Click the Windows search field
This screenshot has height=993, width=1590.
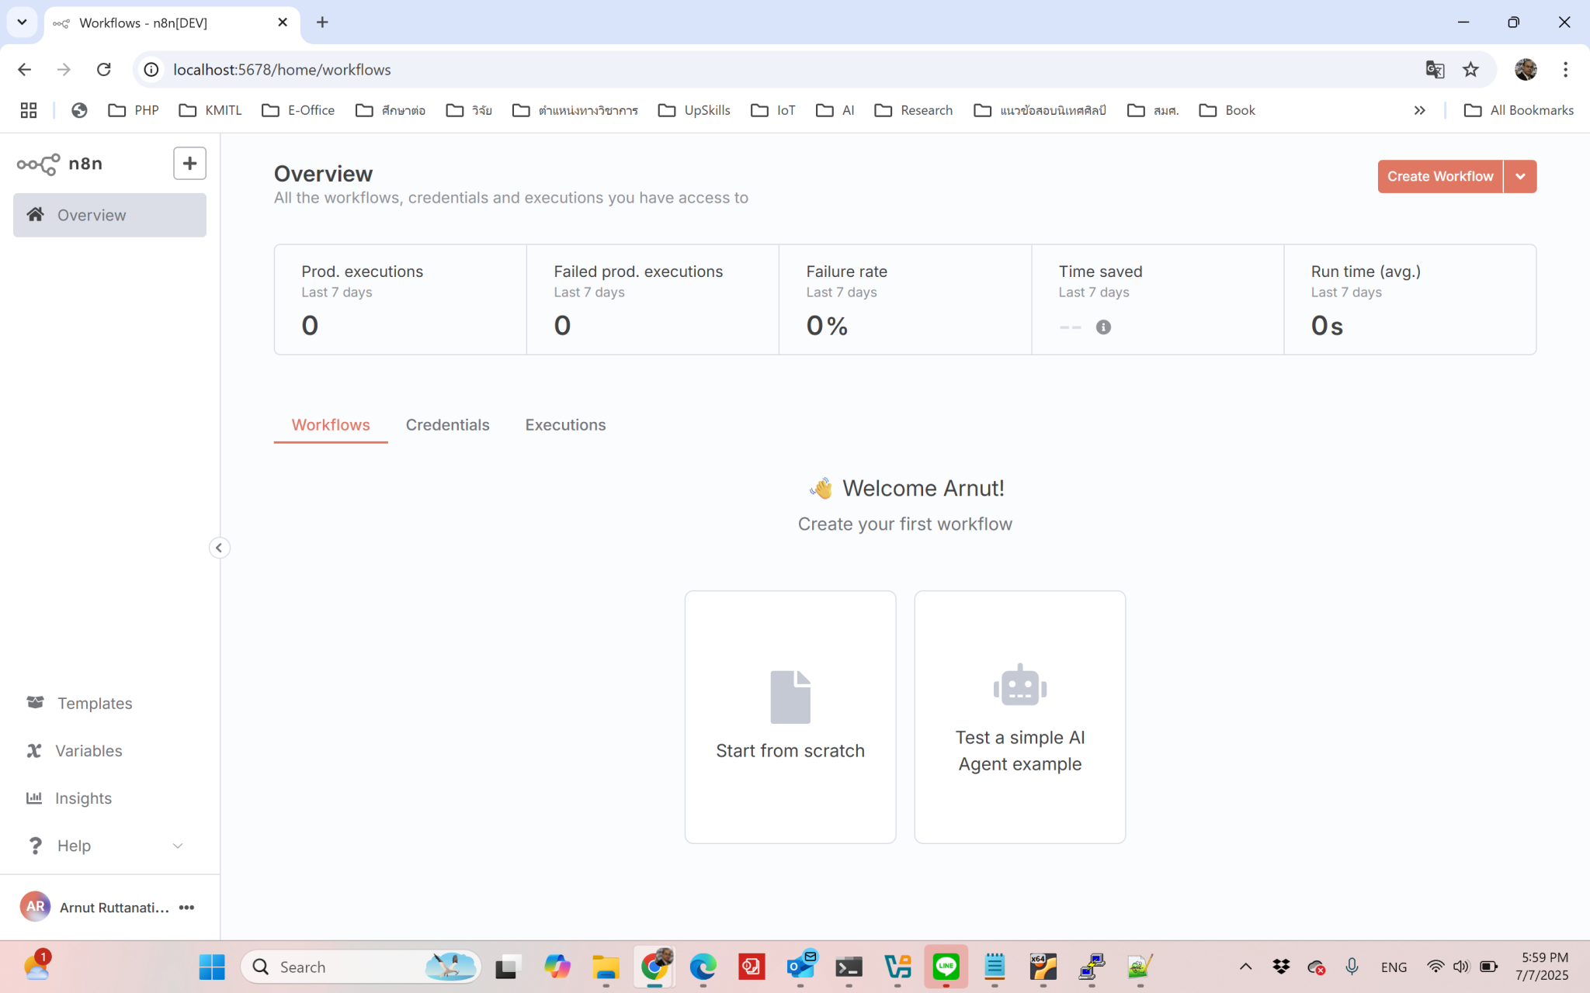[x=349, y=967]
